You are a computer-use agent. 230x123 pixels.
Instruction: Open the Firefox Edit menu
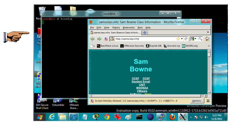(99, 28)
